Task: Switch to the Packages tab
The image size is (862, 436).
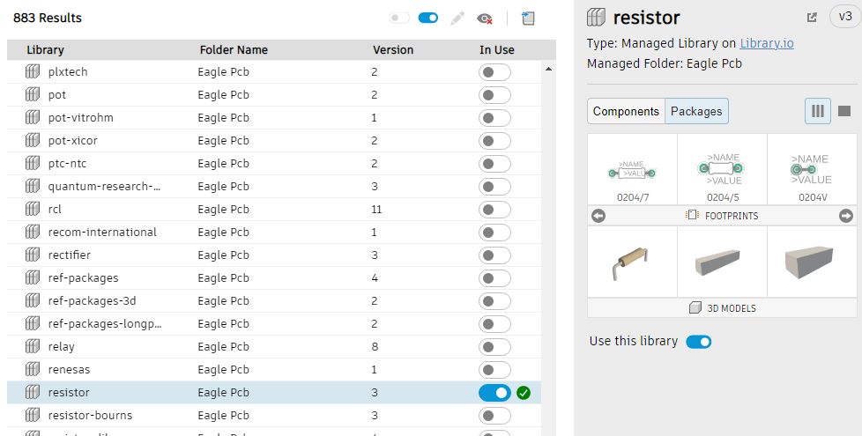Action: pos(696,111)
